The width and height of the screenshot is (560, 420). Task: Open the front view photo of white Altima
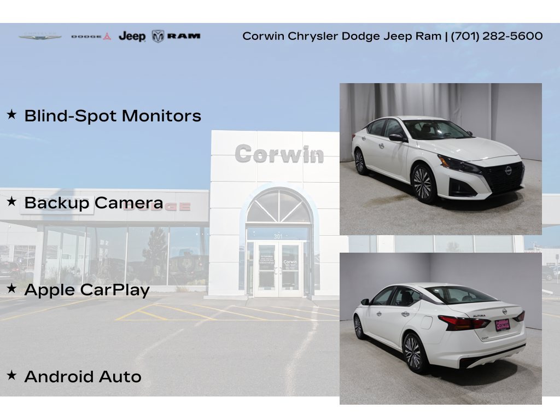[x=440, y=159]
